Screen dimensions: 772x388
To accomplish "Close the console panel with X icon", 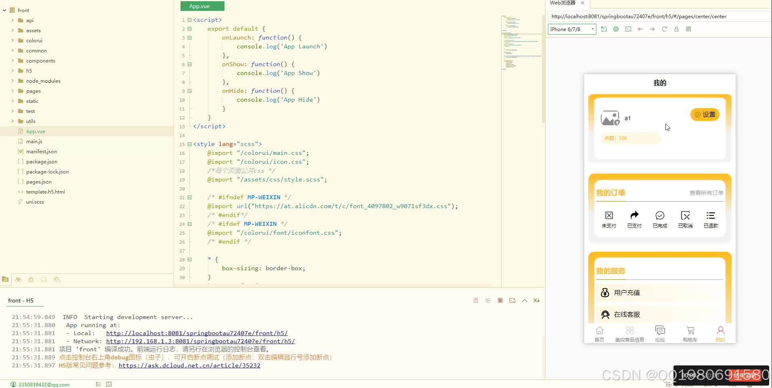I will click(x=536, y=300).
